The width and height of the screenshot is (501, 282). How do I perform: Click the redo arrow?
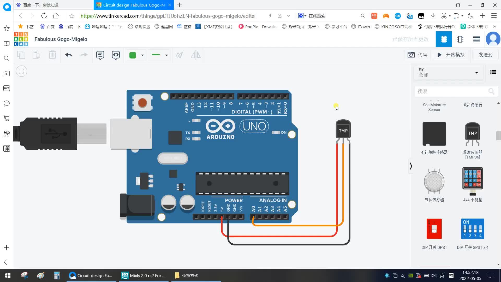pyautogui.click(x=84, y=55)
